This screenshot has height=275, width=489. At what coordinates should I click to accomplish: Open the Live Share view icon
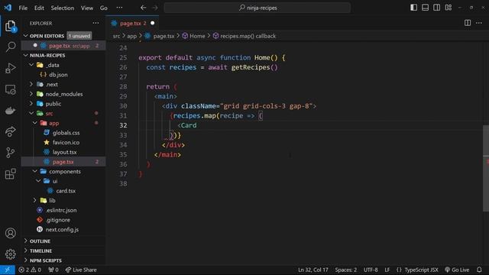coord(10,131)
